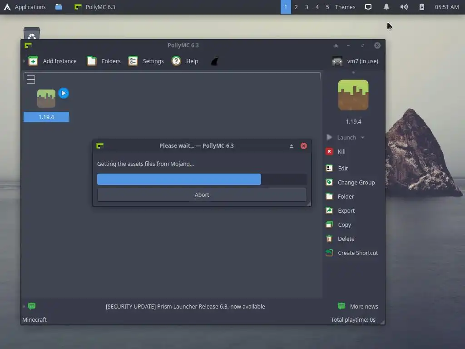Kill the running instance
Viewport: 465px width, 349px height.
(336, 152)
